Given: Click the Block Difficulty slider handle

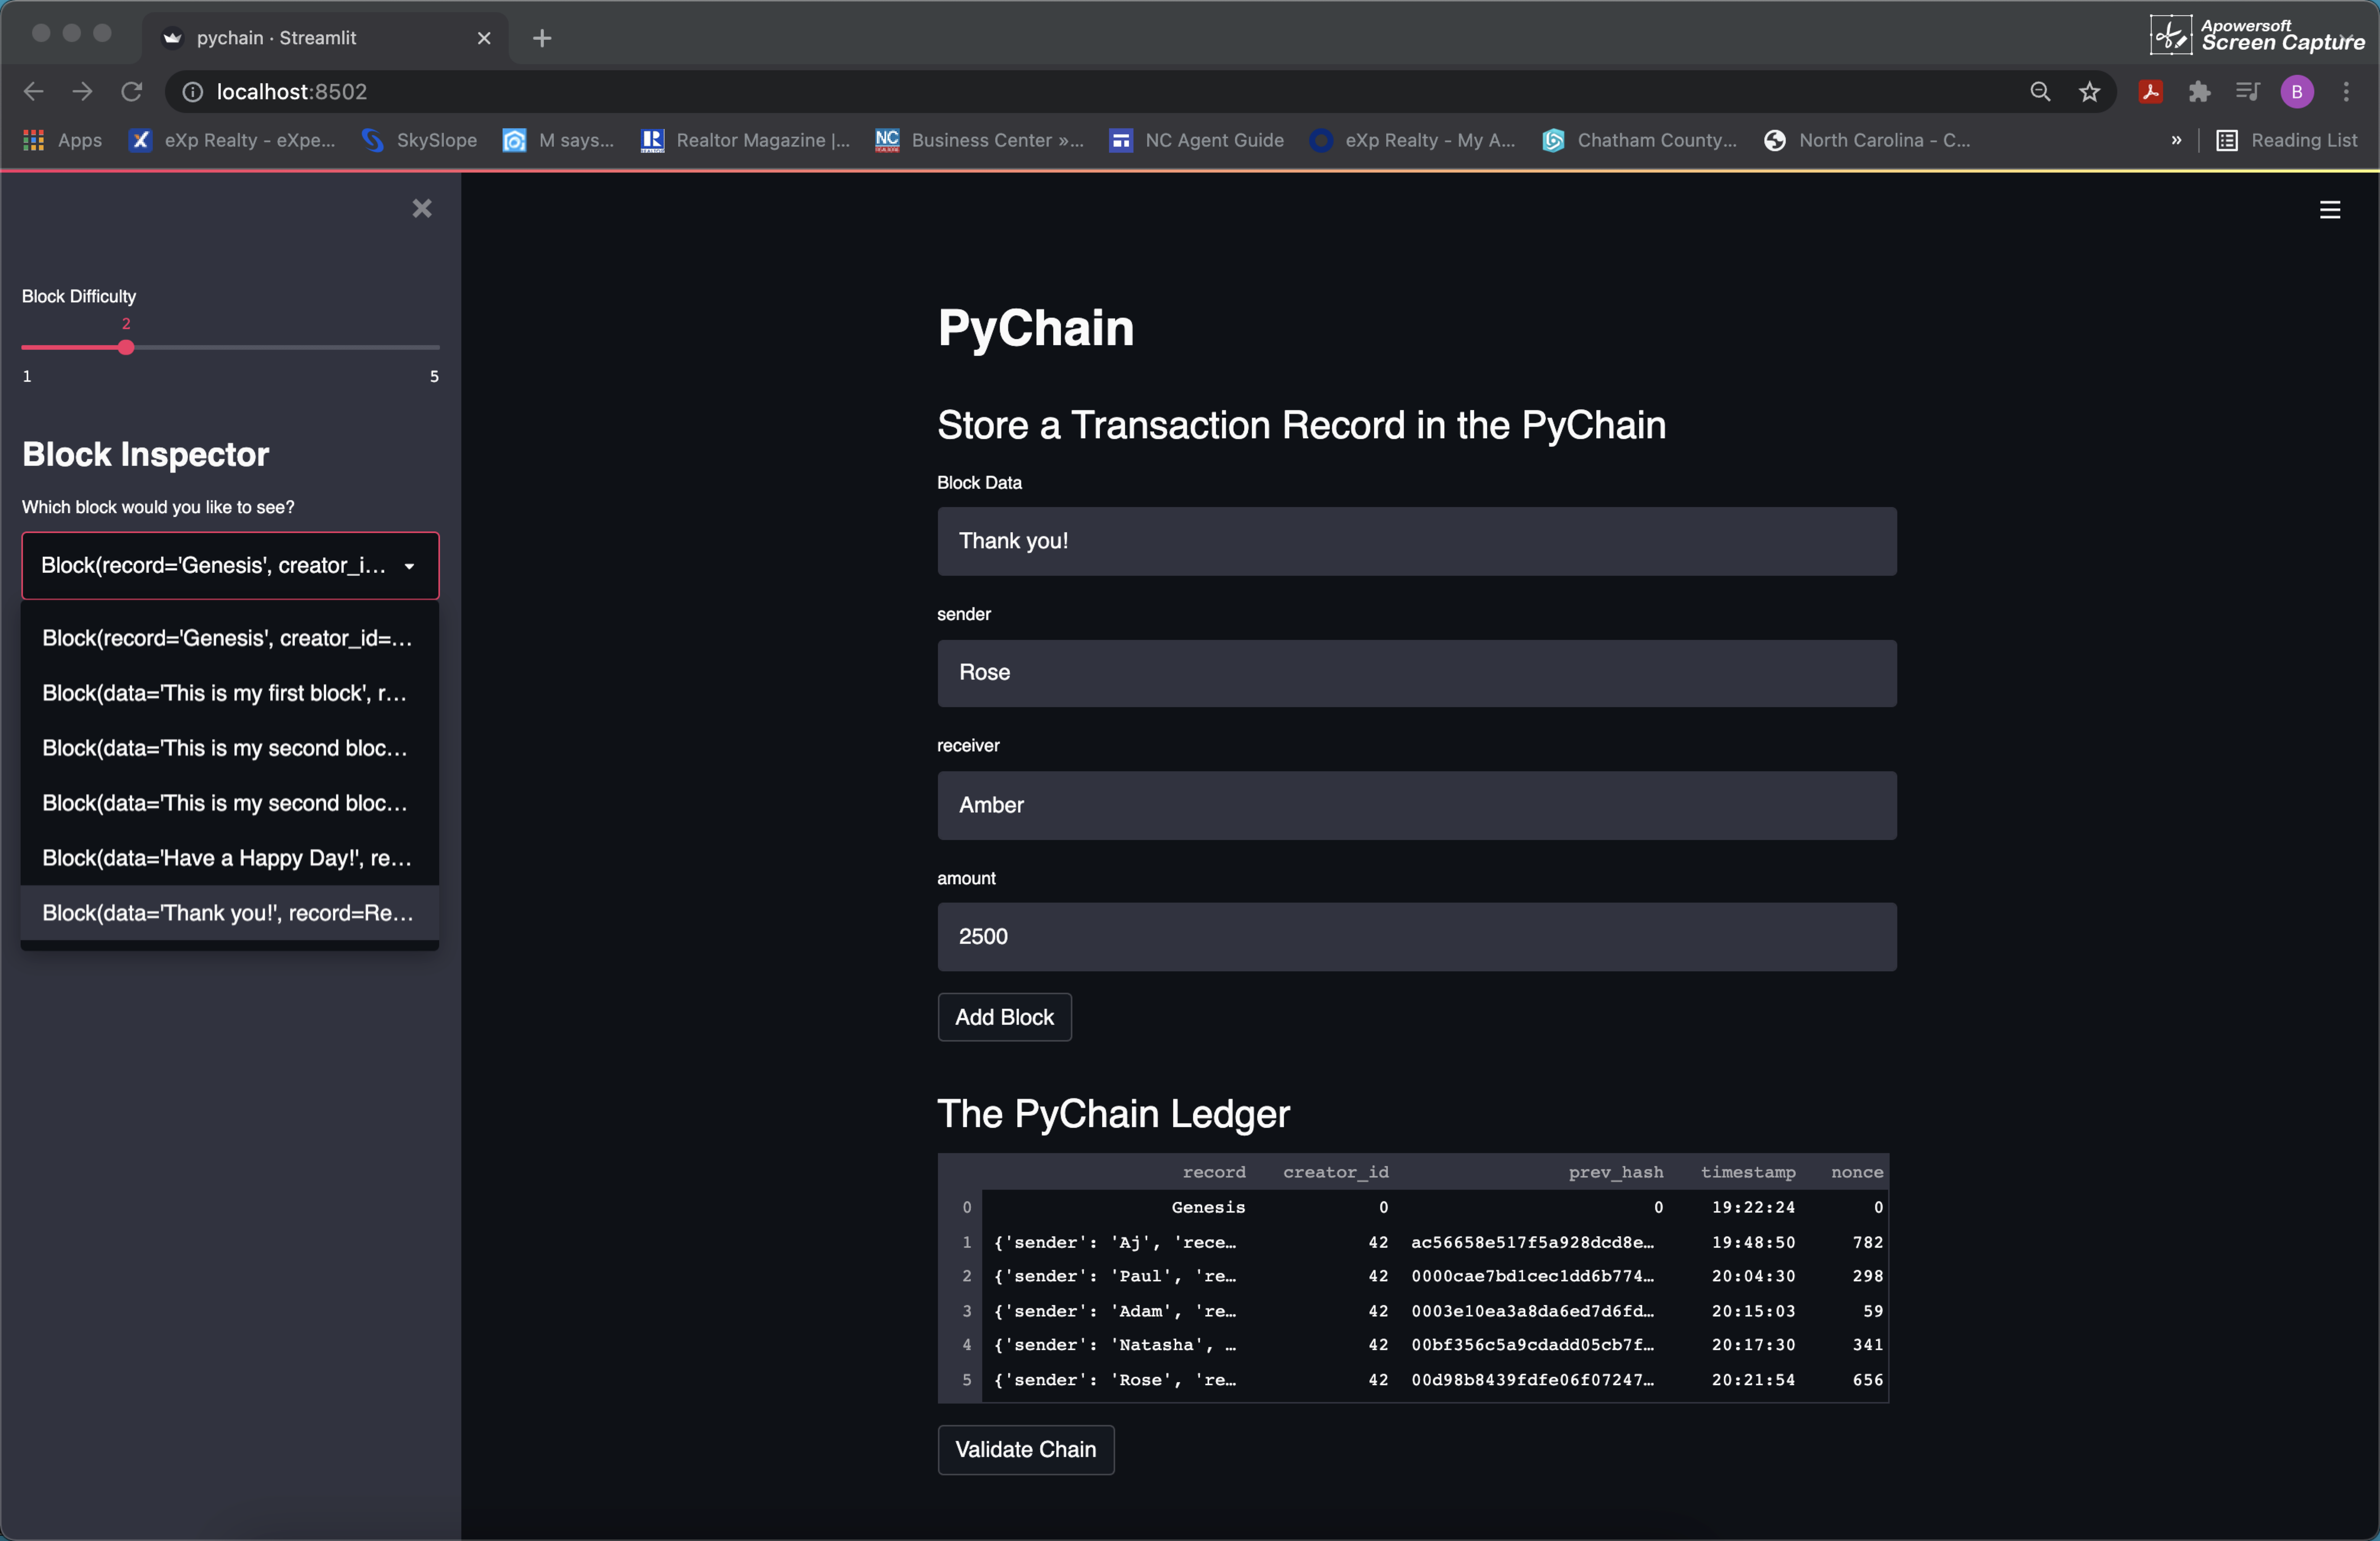Looking at the screenshot, I should coord(126,347).
